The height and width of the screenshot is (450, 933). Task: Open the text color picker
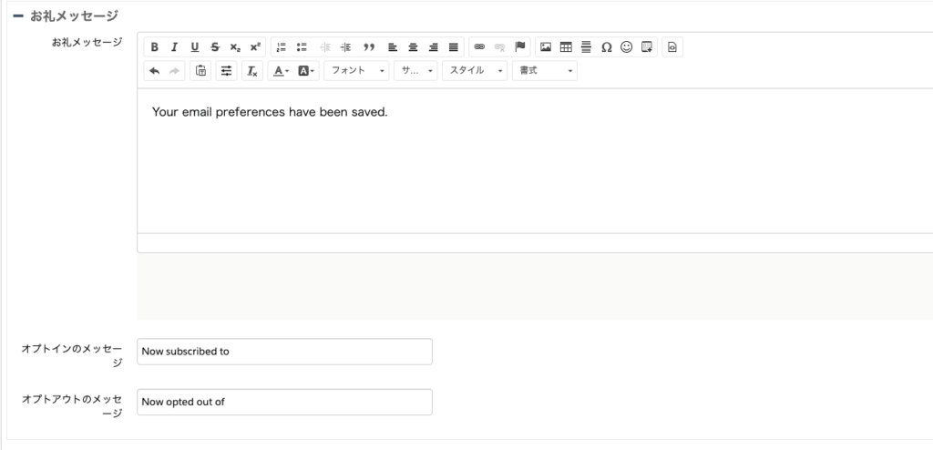(x=281, y=71)
